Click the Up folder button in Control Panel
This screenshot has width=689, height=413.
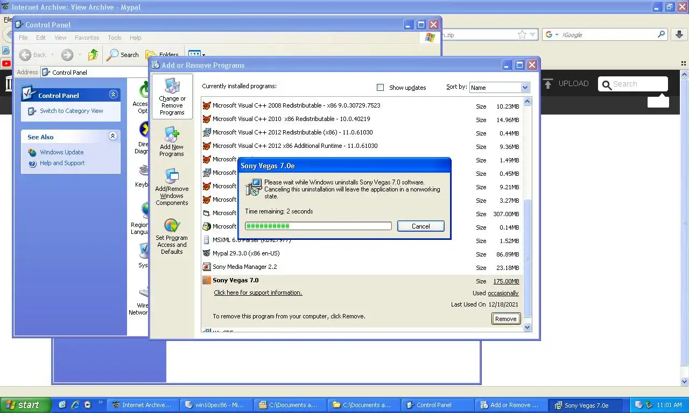93,54
